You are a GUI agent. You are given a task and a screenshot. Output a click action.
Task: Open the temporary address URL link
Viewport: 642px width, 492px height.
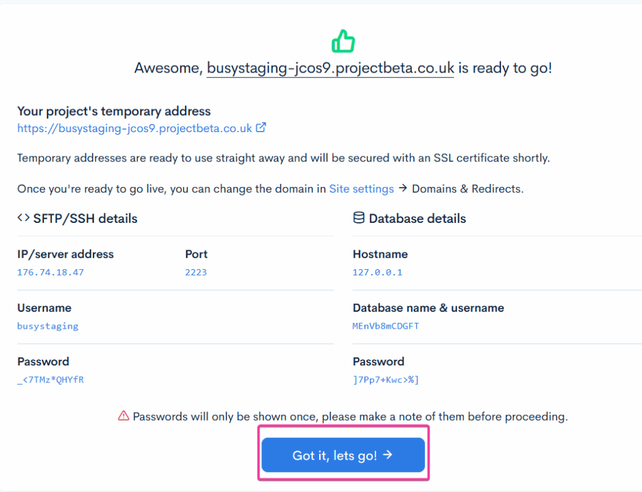coord(134,128)
